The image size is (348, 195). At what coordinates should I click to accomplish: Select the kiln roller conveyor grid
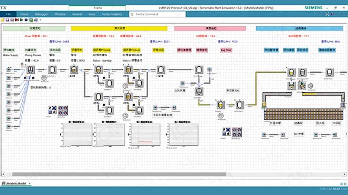click(303, 114)
